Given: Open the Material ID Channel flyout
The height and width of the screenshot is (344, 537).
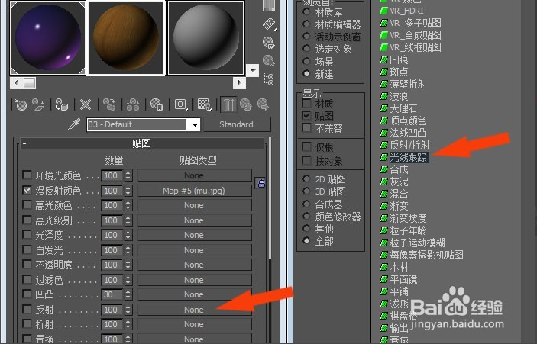Looking at the screenshot, I should pyautogui.click(x=180, y=104).
